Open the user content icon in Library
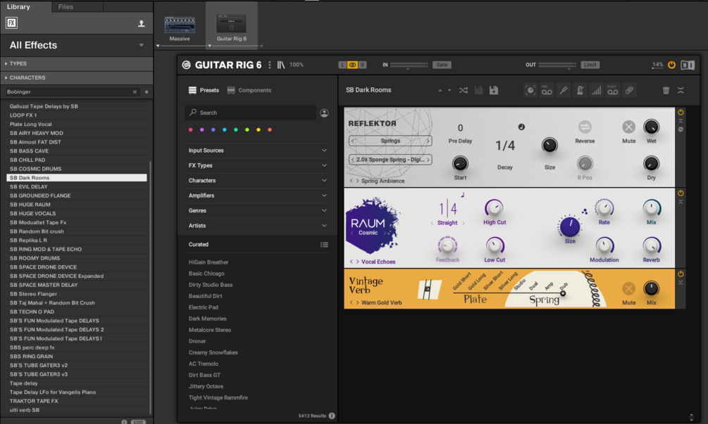This screenshot has height=424, width=708. tap(142, 23)
